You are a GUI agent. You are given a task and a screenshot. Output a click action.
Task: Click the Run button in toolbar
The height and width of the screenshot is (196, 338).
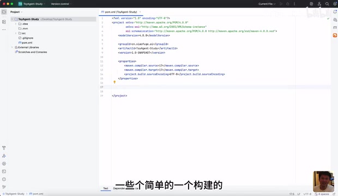tap(281, 4)
